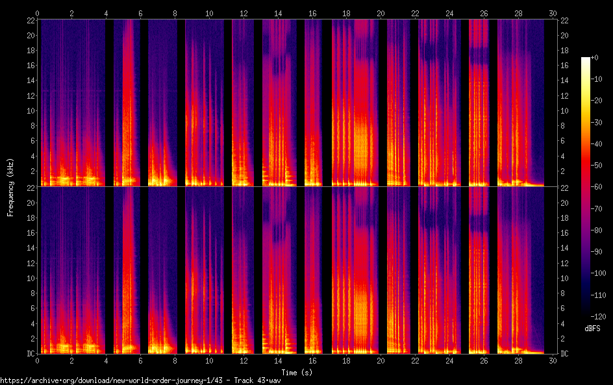613x385 pixels.
Task: Select the 16 second tick on the top time axis
Action: tap(312, 13)
